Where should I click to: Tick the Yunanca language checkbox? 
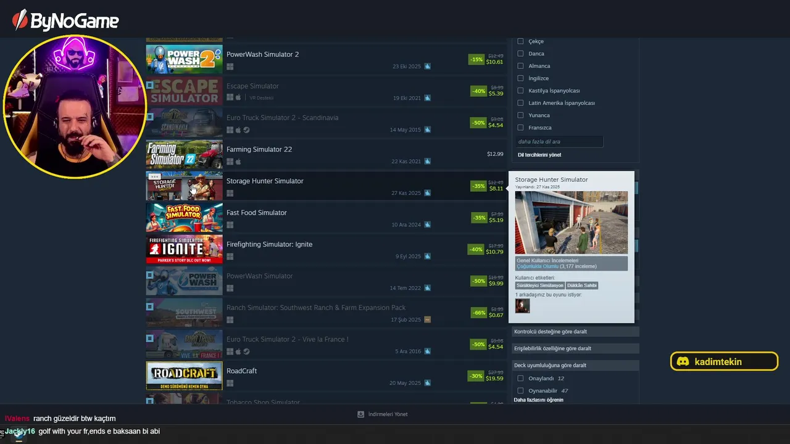click(x=520, y=115)
